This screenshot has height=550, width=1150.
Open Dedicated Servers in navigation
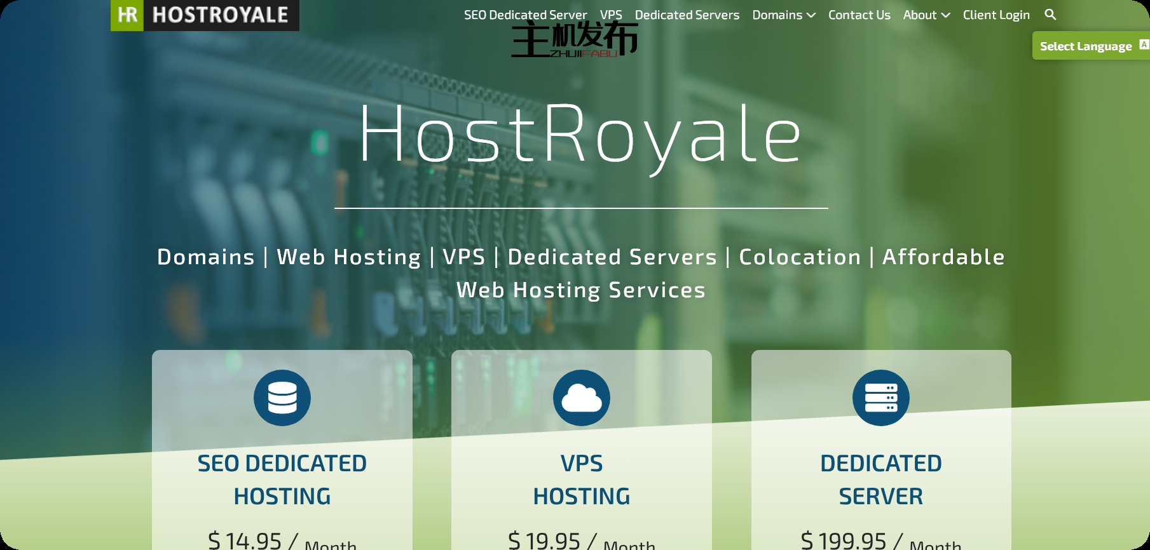(x=687, y=15)
